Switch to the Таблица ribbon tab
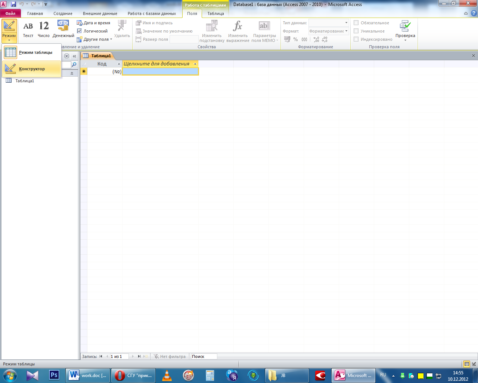 click(x=216, y=13)
